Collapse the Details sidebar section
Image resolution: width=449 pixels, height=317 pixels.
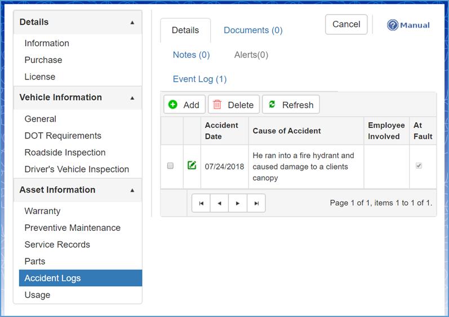(x=132, y=23)
